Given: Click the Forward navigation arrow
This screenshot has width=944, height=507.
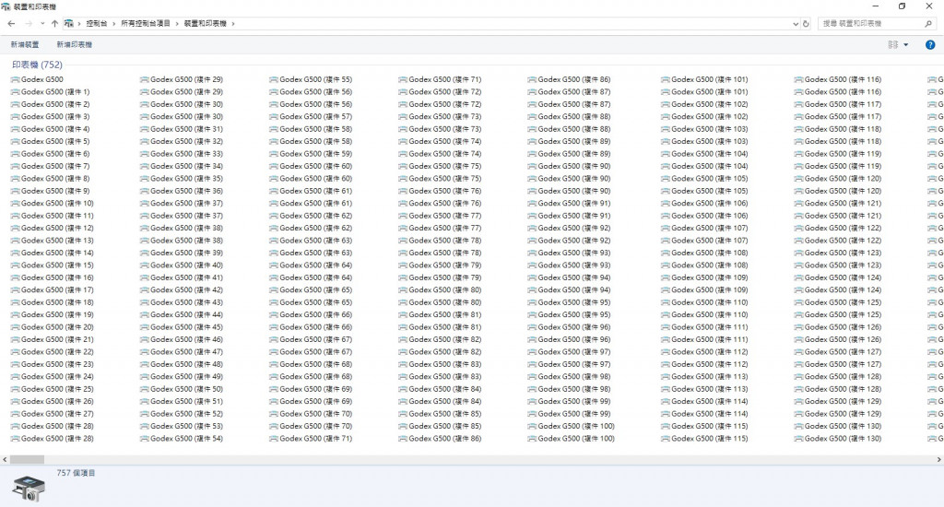Looking at the screenshot, I should [29, 23].
